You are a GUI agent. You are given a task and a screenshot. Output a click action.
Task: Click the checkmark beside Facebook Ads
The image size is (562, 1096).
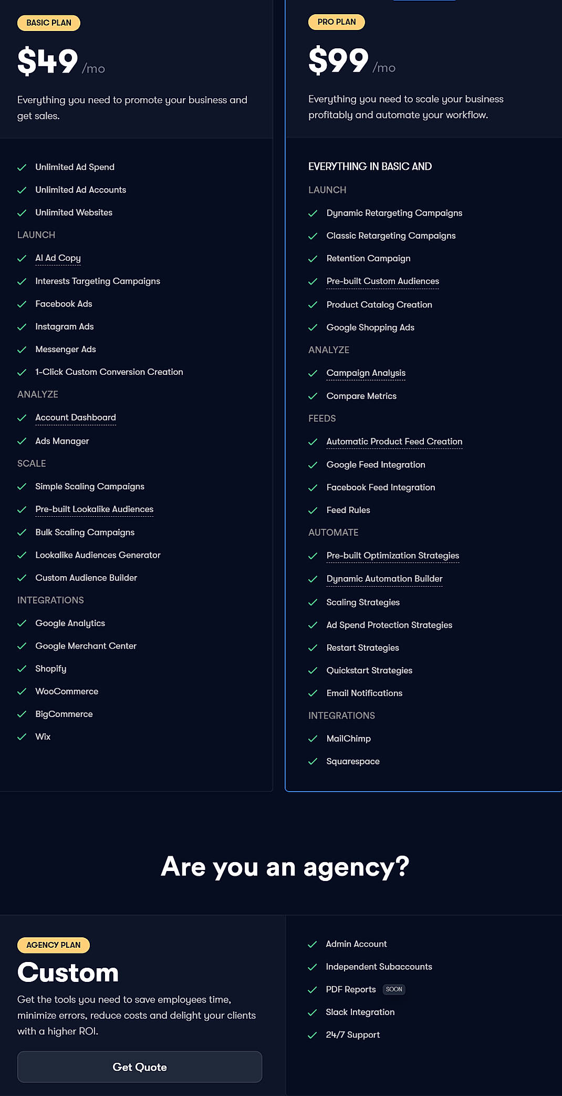(22, 304)
